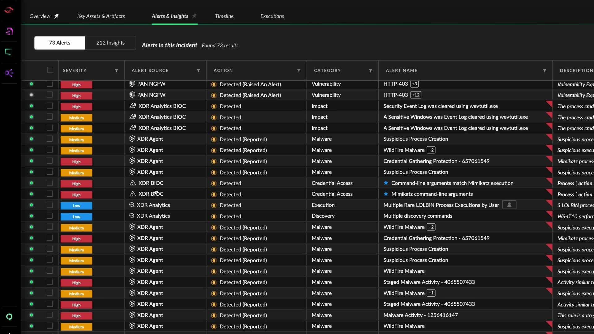
Task: Click the user icon on LOLBIN alert row
Action: click(509, 205)
